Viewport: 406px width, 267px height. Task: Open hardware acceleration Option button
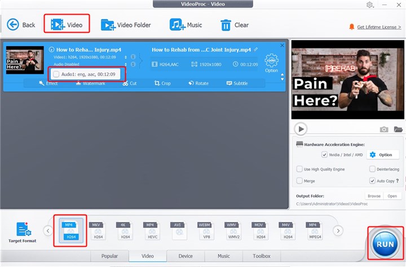383,155
